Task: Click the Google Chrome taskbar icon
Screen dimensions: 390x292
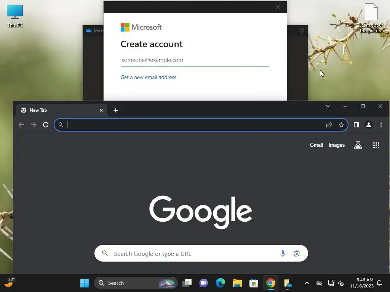Action: (271, 283)
